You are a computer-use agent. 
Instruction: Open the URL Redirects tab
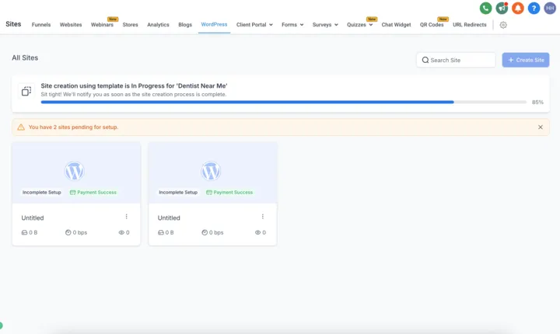pos(469,25)
